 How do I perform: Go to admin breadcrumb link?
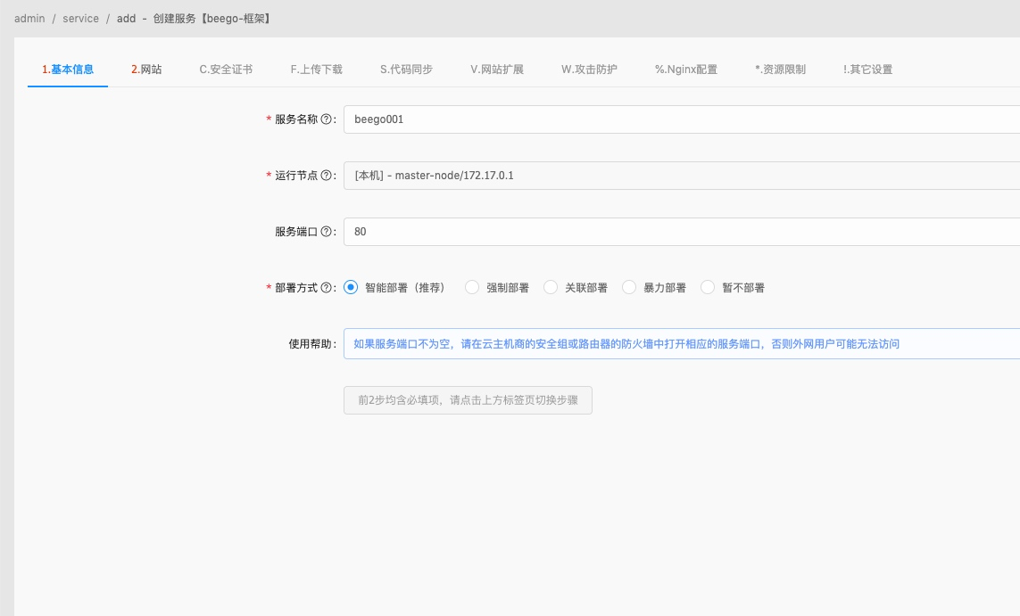(30, 18)
